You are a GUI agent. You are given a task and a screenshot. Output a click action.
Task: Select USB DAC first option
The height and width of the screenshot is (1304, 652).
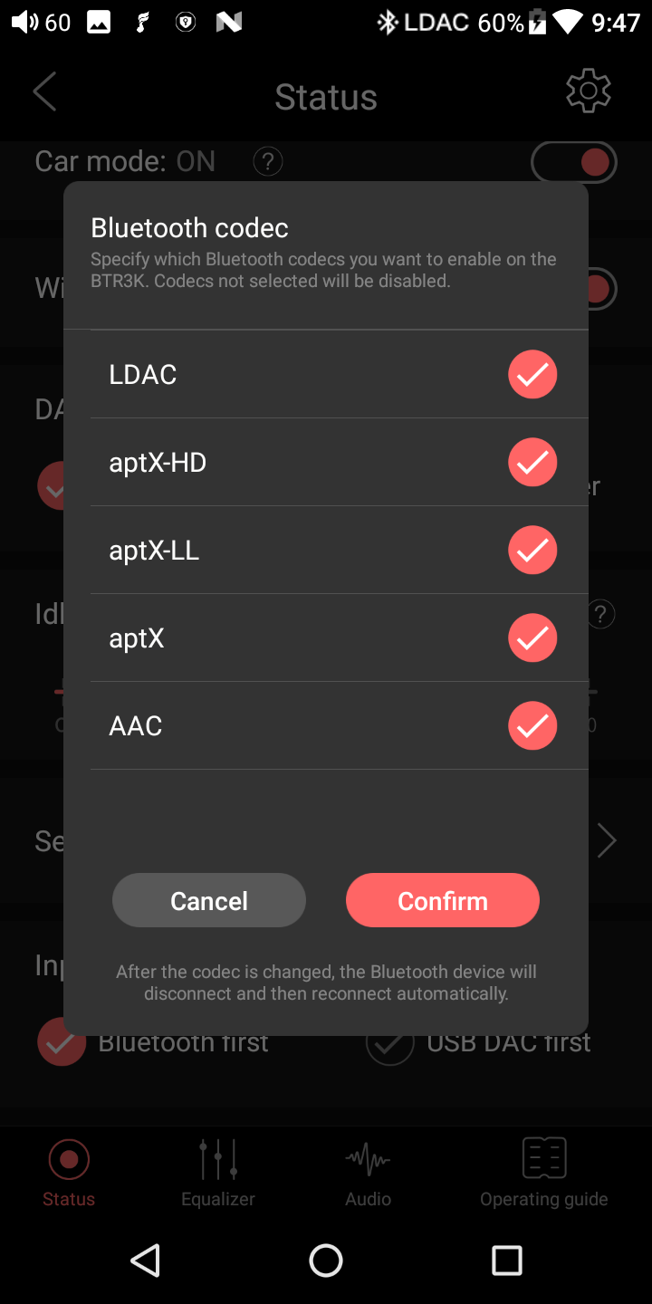pos(478,1043)
